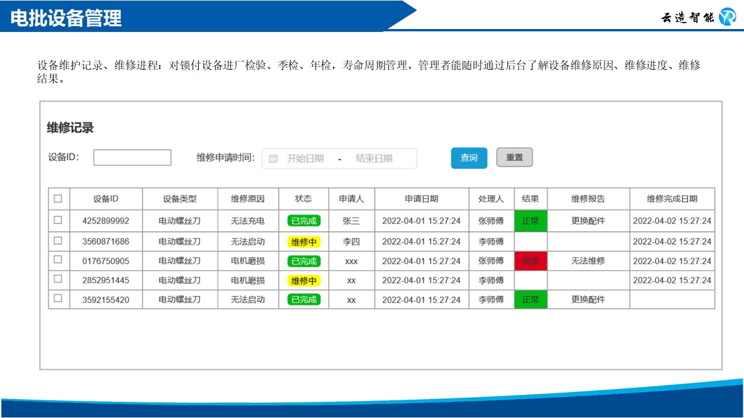Open the 结束日期 end date picker

coord(374,158)
